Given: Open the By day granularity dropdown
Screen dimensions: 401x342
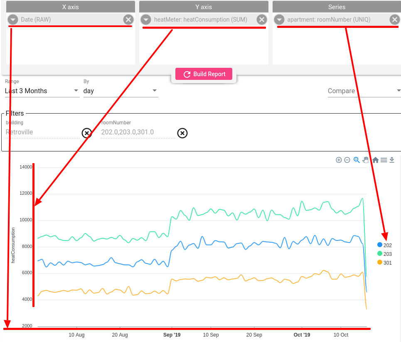Looking at the screenshot, I should 121,91.
